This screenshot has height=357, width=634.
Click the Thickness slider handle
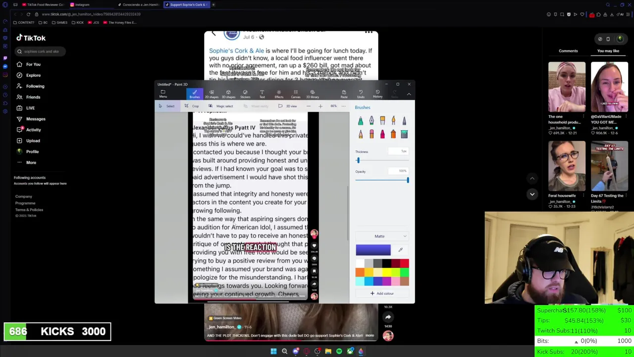click(x=358, y=160)
